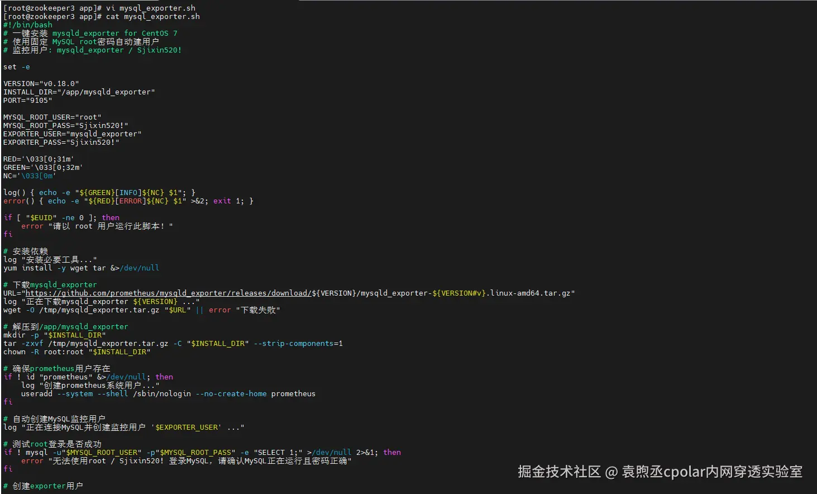Screen dimensions: 817x494
Task: Click the log "创建prometheus系统用户..." line
Action: pyautogui.click(x=90, y=386)
